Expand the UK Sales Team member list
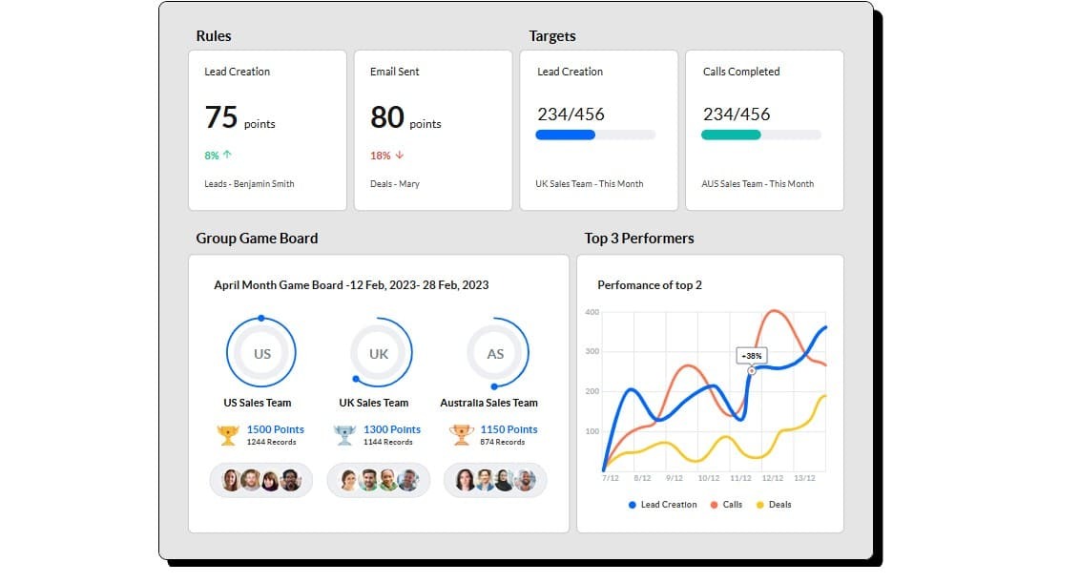Screen dimensions: 1080x583 pyautogui.click(x=378, y=480)
